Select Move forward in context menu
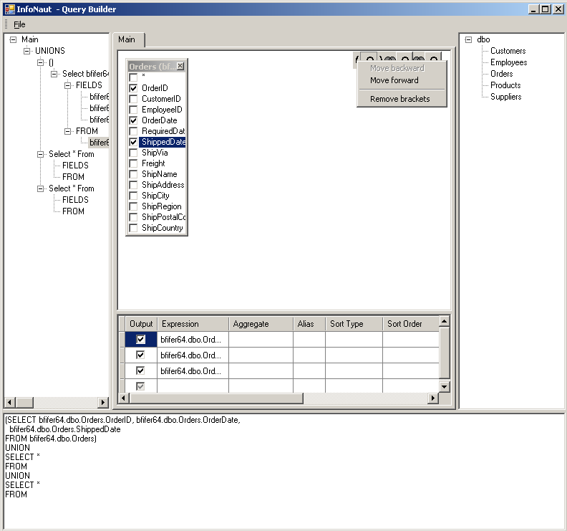Viewport: 567px width, 531px height. coord(394,80)
